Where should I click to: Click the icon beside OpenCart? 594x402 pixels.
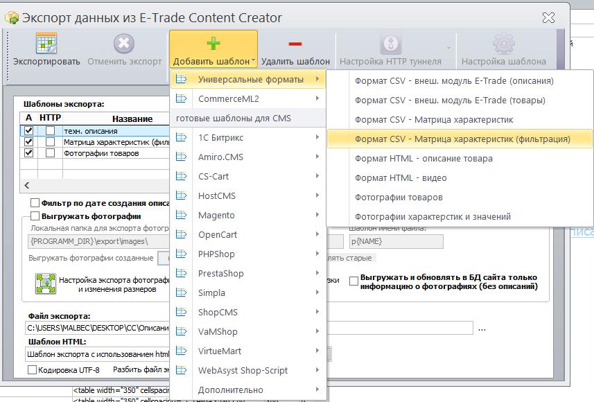point(182,234)
